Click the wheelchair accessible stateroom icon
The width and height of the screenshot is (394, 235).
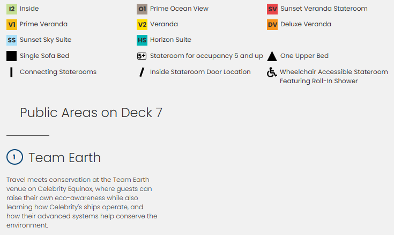[x=272, y=72]
